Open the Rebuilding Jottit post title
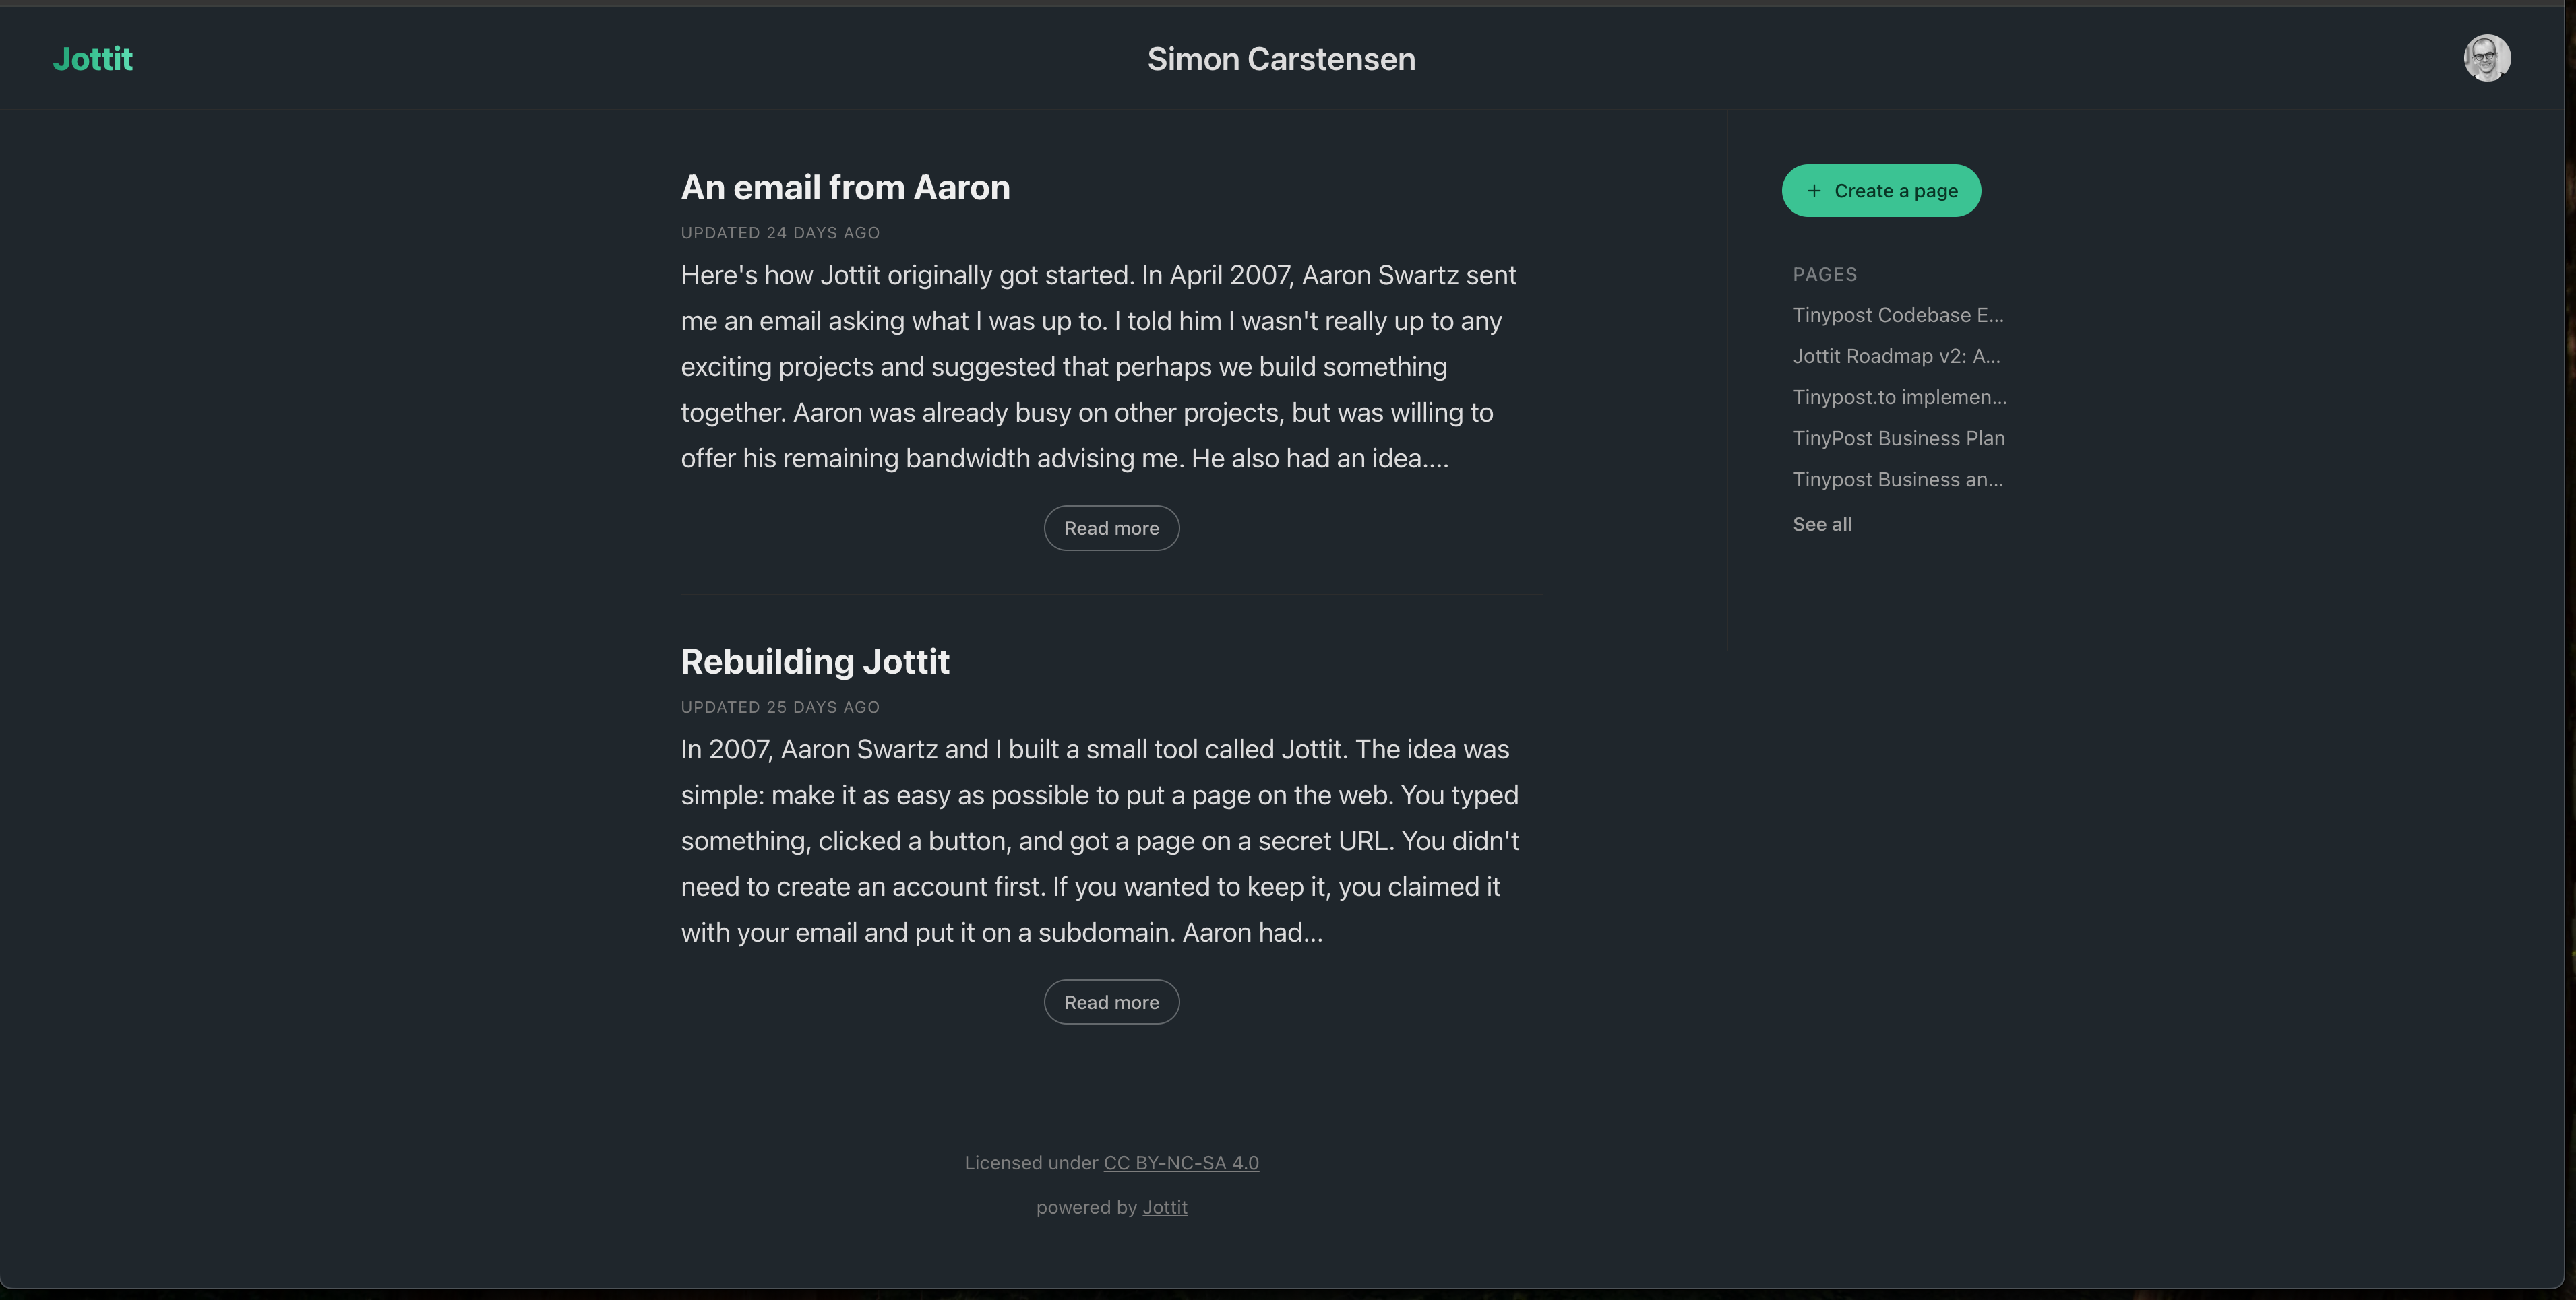The height and width of the screenshot is (1300, 2576). point(815,661)
